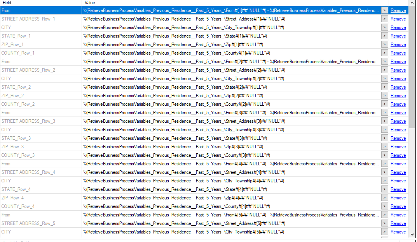Image resolution: width=417 pixels, height=242 pixels.
Task: Click into the Street_Address#[2] value
Action: pos(231,70)
